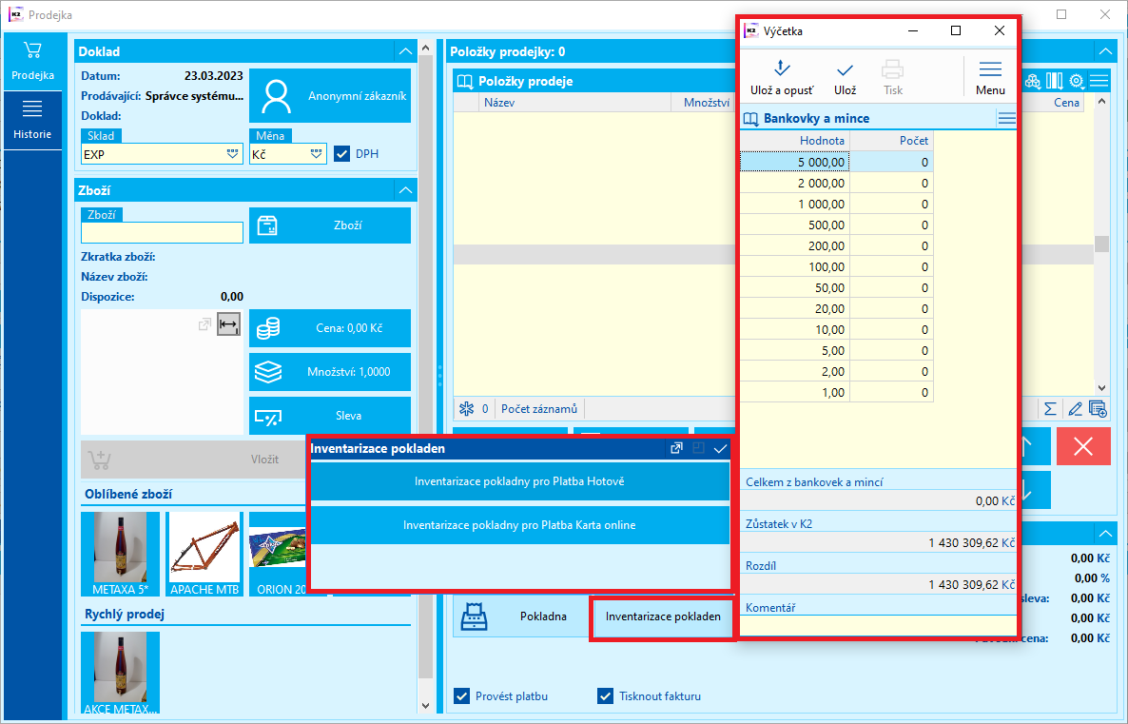1128x724 pixels.
Task: Open Bankovky a mince panel hamburger menu
Action: pos(1007,118)
